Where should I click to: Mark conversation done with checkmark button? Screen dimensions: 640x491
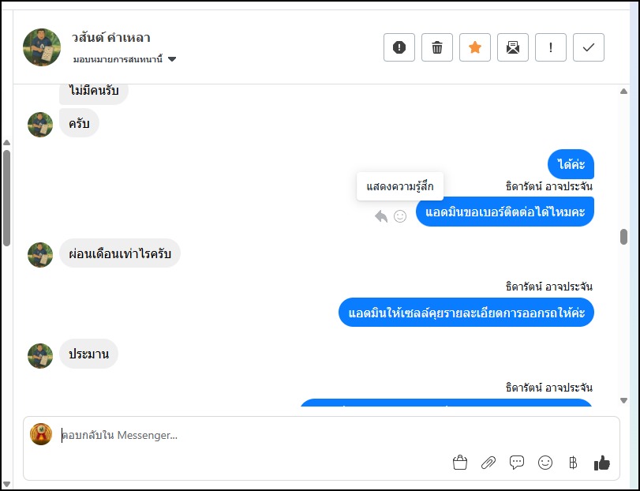589,47
